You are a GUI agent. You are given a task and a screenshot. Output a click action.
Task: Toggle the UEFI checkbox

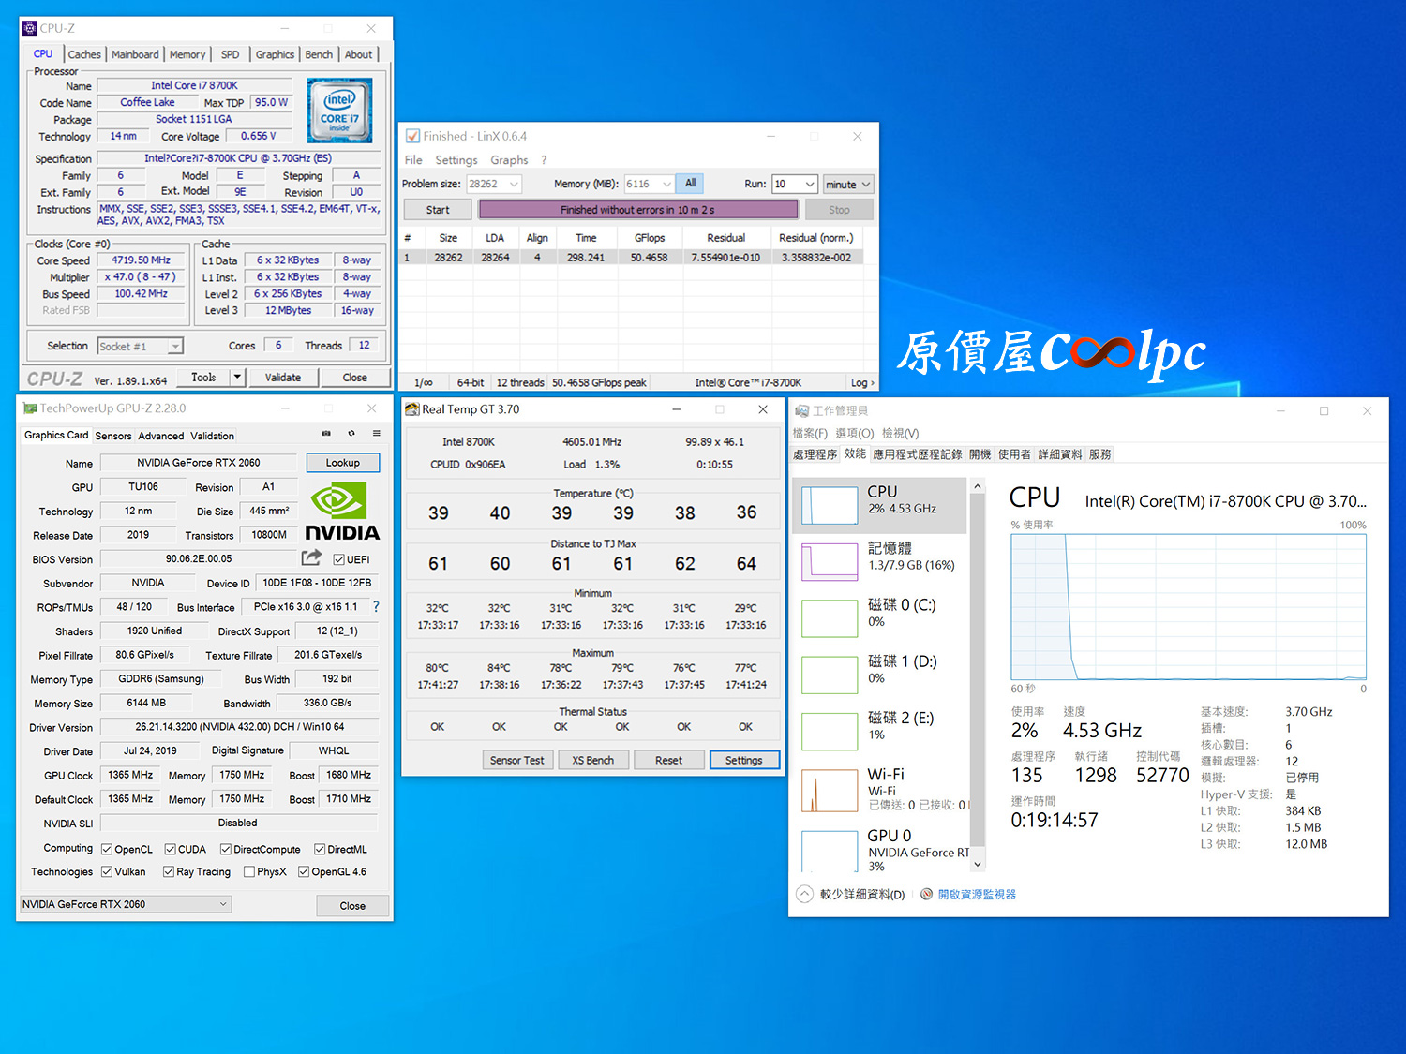point(339,559)
